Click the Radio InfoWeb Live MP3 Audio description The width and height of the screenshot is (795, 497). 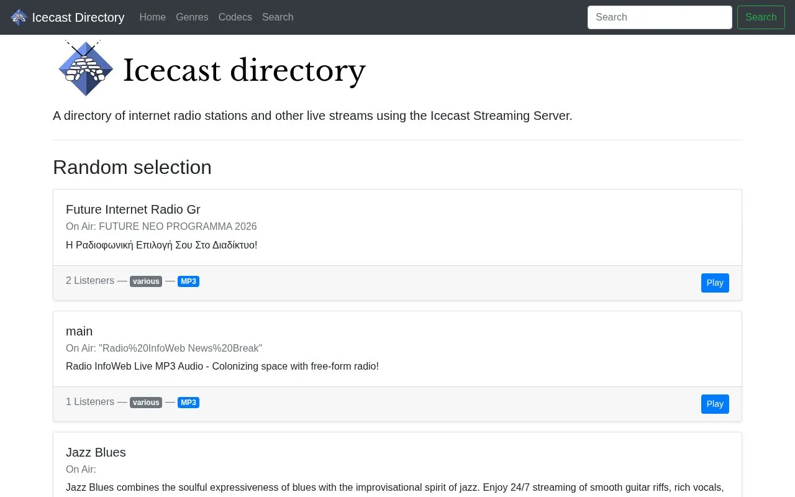(x=222, y=367)
